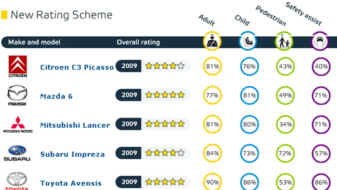Click the Mitsubishi Motors logo
Image resolution: width=337 pixels, height=190 pixels.
tap(18, 125)
